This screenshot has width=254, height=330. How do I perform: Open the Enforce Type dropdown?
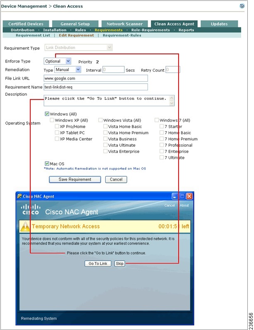(58, 61)
